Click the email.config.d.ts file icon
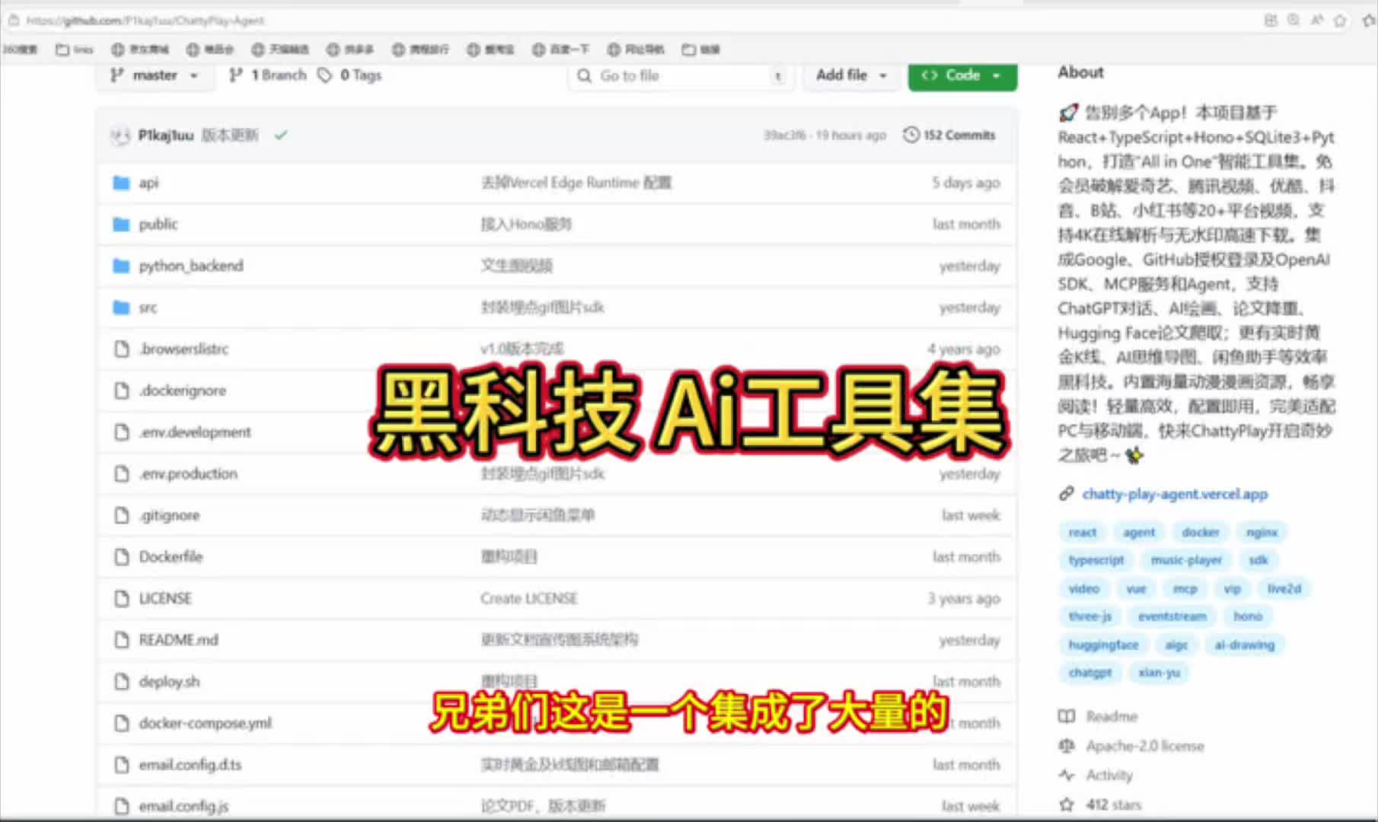The height and width of the screenshot is (822, 1378). [121, 764]
